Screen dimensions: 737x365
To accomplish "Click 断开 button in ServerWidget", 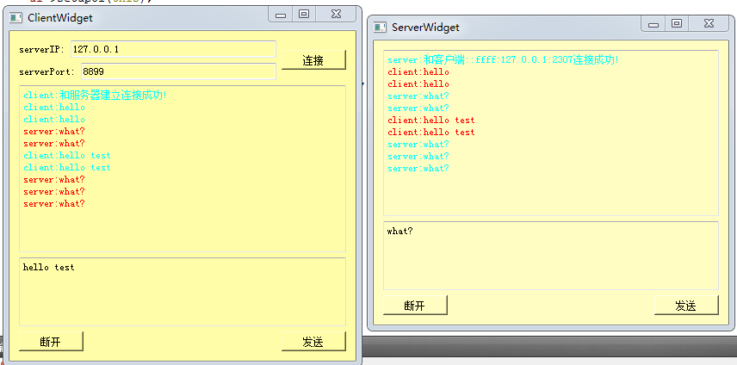I will click(415, 306).
